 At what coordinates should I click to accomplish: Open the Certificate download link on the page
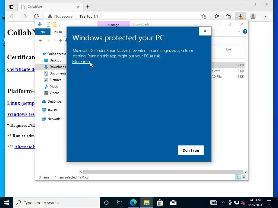point(21,69)
